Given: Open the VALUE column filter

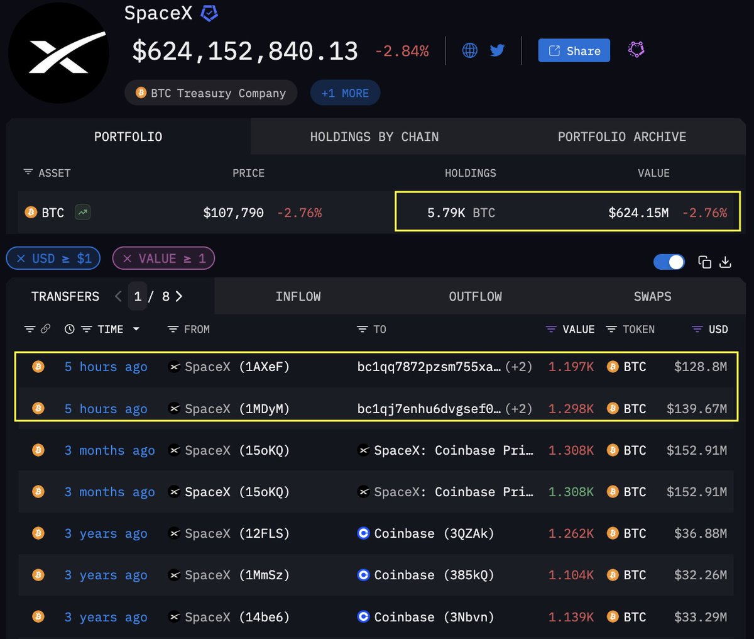Looking at the screenshot, I should (x=551, y=329).
